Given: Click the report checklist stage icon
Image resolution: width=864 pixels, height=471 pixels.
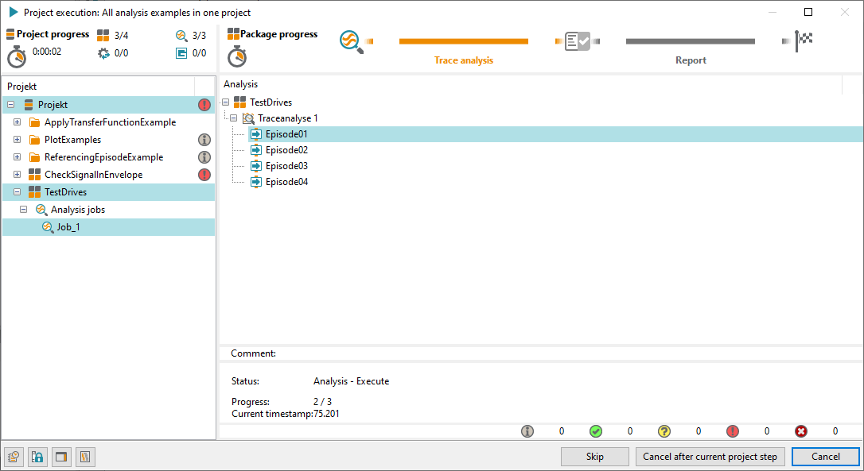Looking at the screenshot, I should pos(578,41).
